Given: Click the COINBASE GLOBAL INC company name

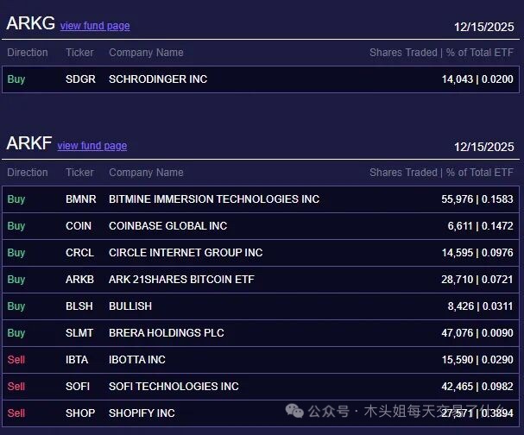Looking at the screenshot, I should tap(167, 226).
